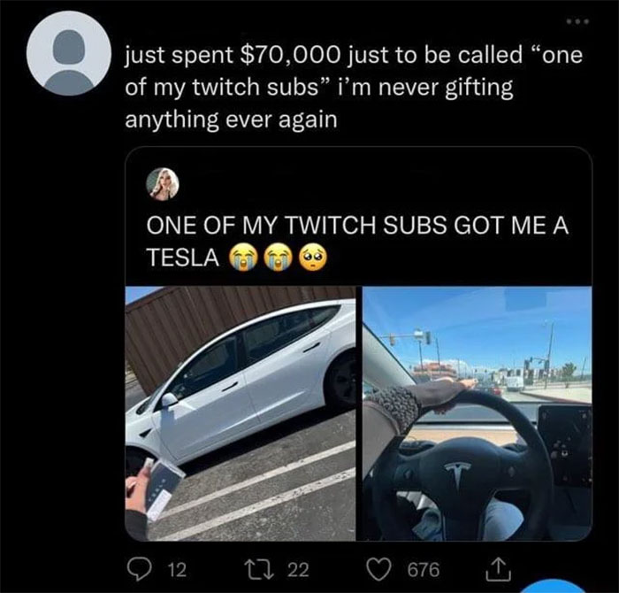619x593 pixels.
Task: Tap the blue compose button at bottom
Action: click(555, 586)
